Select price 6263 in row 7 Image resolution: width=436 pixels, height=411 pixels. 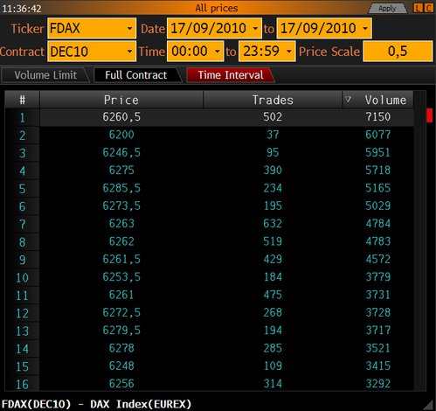coord(121,224)
